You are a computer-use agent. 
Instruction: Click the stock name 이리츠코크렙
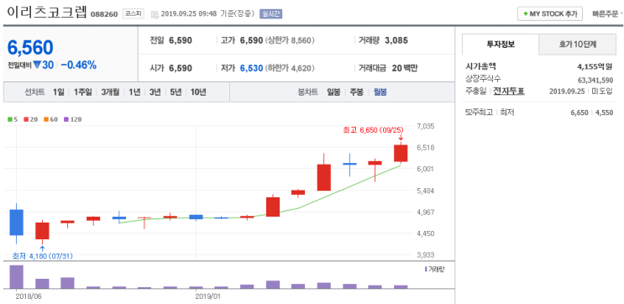(46, 13)
